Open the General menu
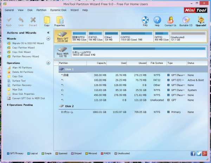This screenshot has height=163, width=211. click(x=9, y=10)
